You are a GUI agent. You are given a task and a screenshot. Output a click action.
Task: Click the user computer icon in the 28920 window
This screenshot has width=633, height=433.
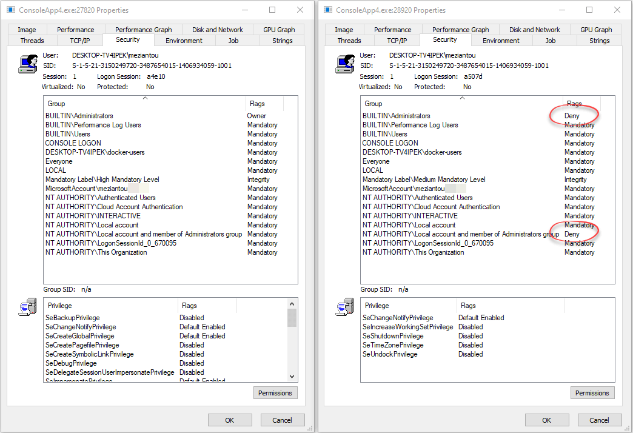pos(344,63)
